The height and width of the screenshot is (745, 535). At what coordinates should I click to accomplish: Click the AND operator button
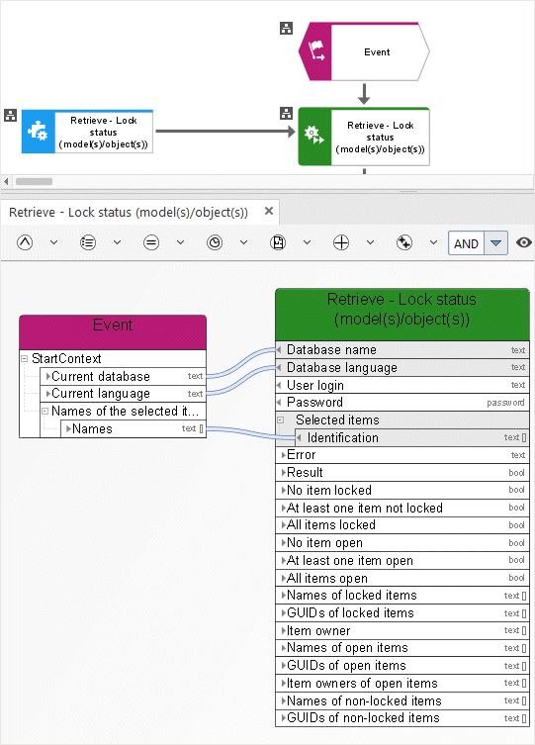tap(466, 243)
